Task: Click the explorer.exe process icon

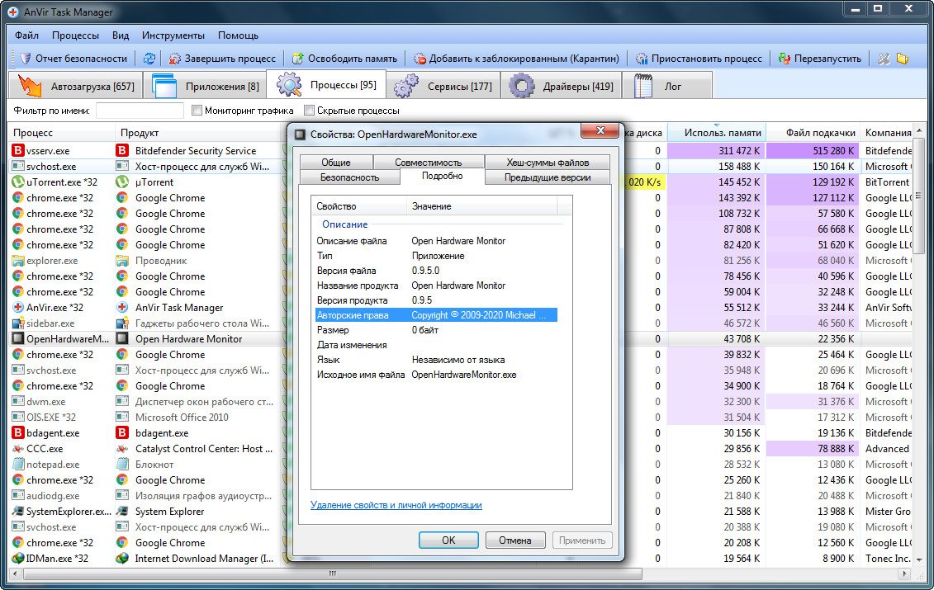Action: [x=18, y=261]
